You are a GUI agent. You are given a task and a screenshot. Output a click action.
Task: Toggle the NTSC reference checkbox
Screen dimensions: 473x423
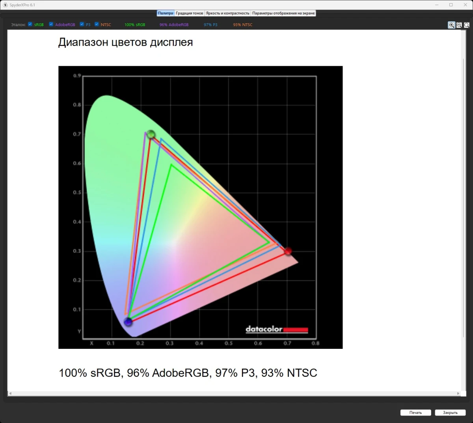click(x=97, y=24)
